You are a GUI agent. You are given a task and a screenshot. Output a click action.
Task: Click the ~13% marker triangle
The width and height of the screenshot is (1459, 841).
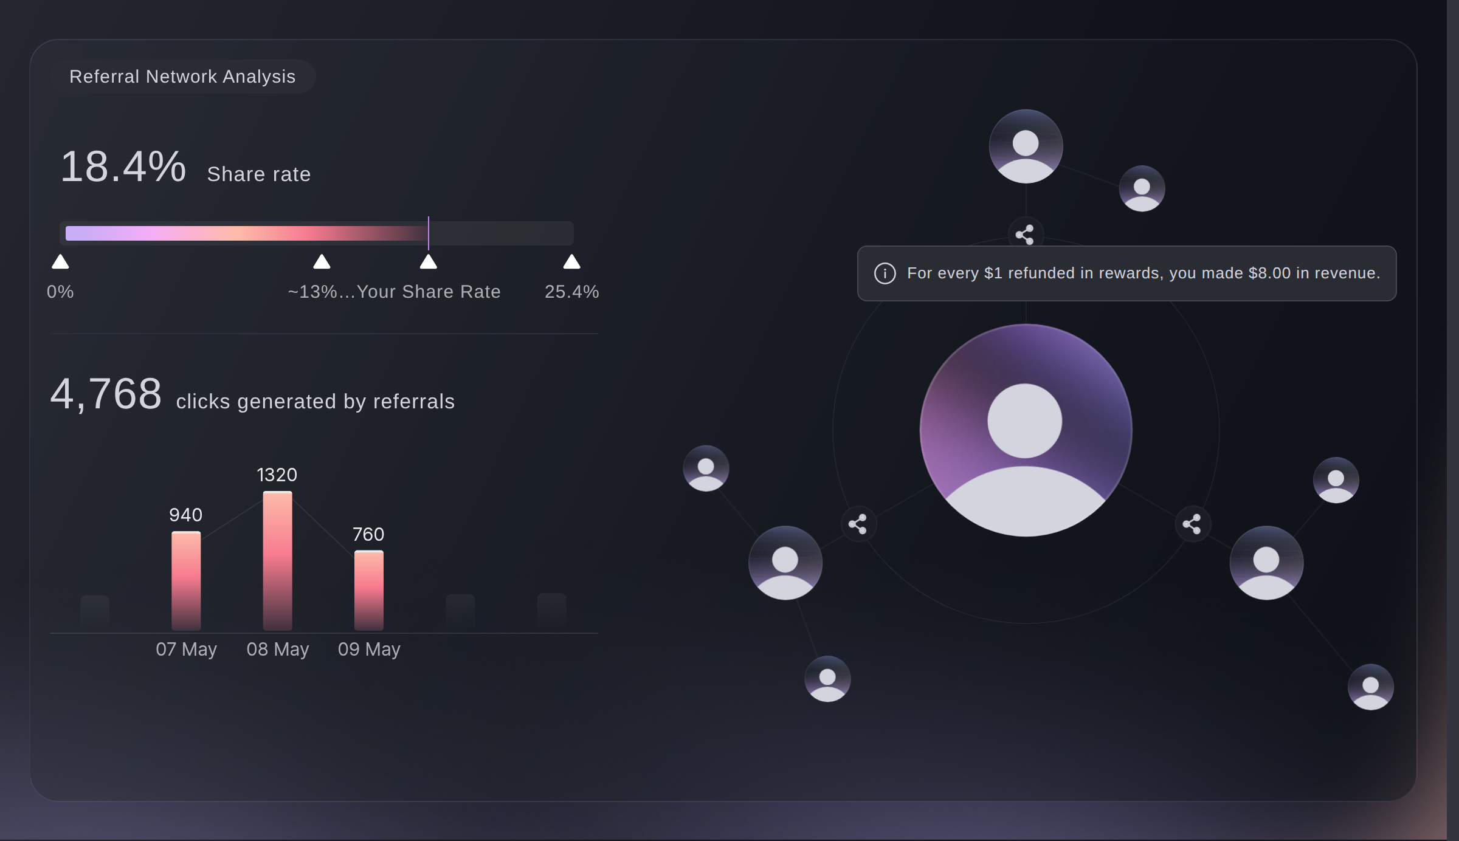tap(322, 262)
